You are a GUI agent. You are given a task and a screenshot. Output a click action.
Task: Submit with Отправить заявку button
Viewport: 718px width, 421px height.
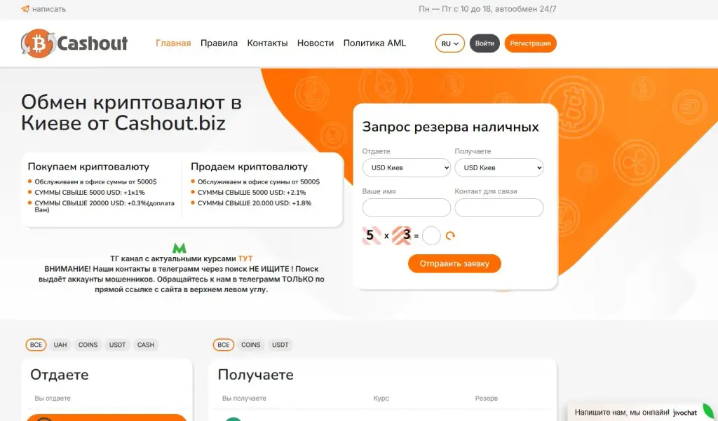454,263
